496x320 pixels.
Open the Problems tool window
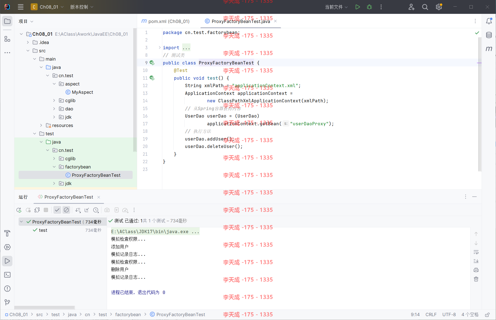(7, 288)
